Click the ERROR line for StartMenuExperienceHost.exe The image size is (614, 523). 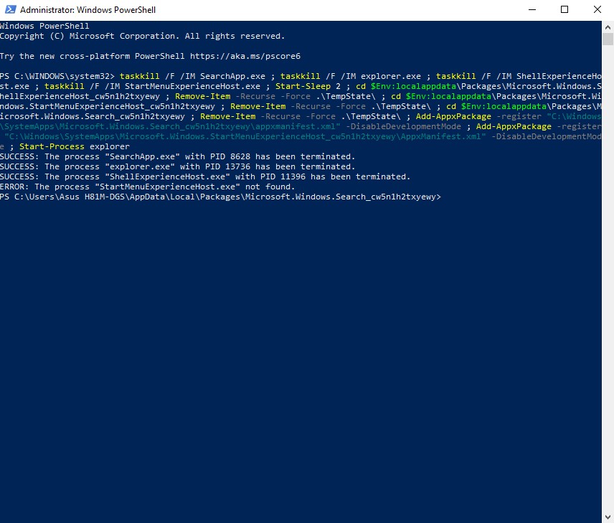[x=147, y=187]
